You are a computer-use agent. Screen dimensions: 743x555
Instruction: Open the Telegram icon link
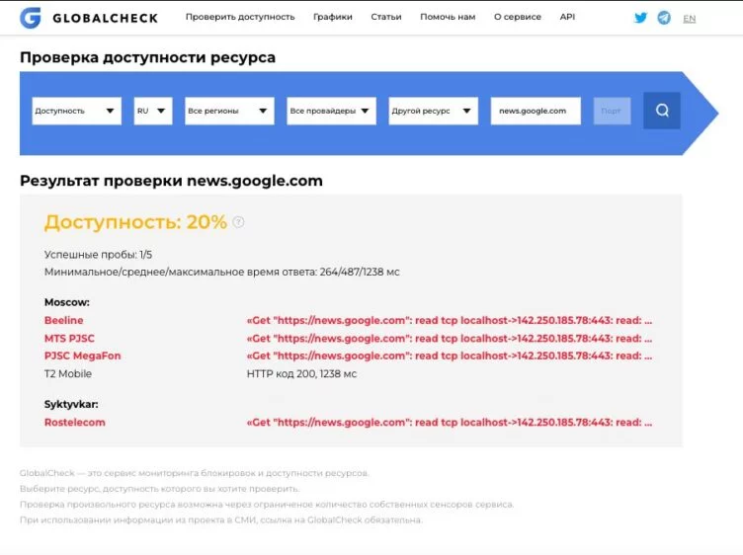coord(664,18)
